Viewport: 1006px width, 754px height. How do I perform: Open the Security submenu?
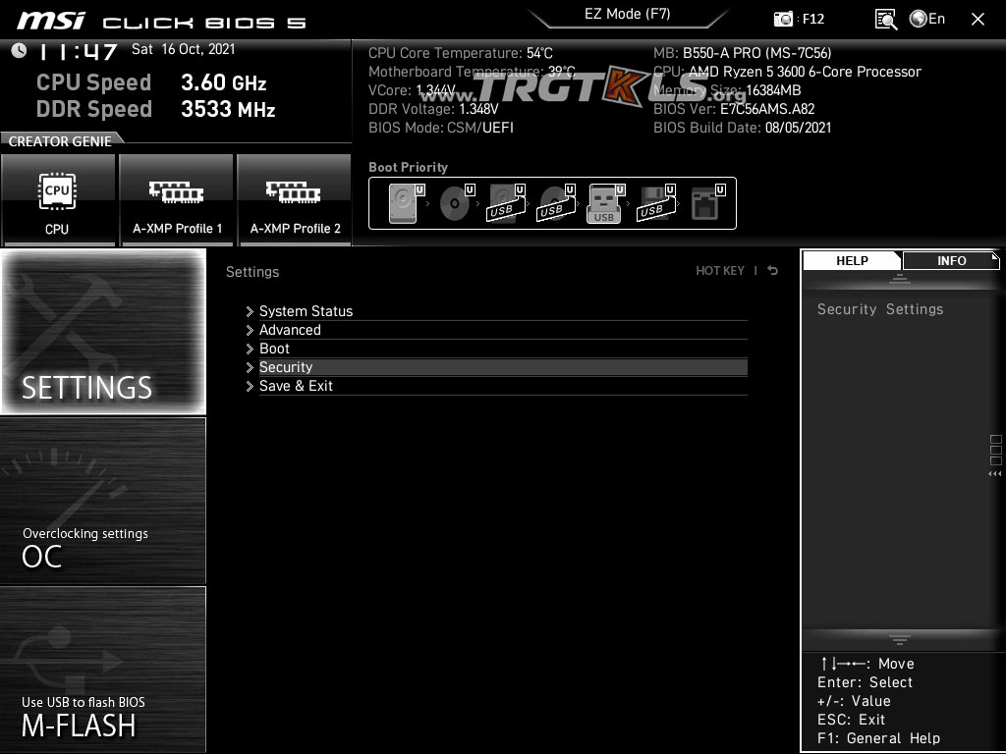coord(286,367)
